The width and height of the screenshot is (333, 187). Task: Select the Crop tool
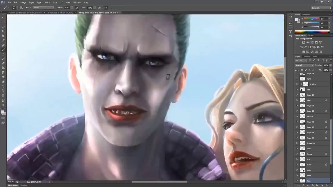click(x=3, y=36)
